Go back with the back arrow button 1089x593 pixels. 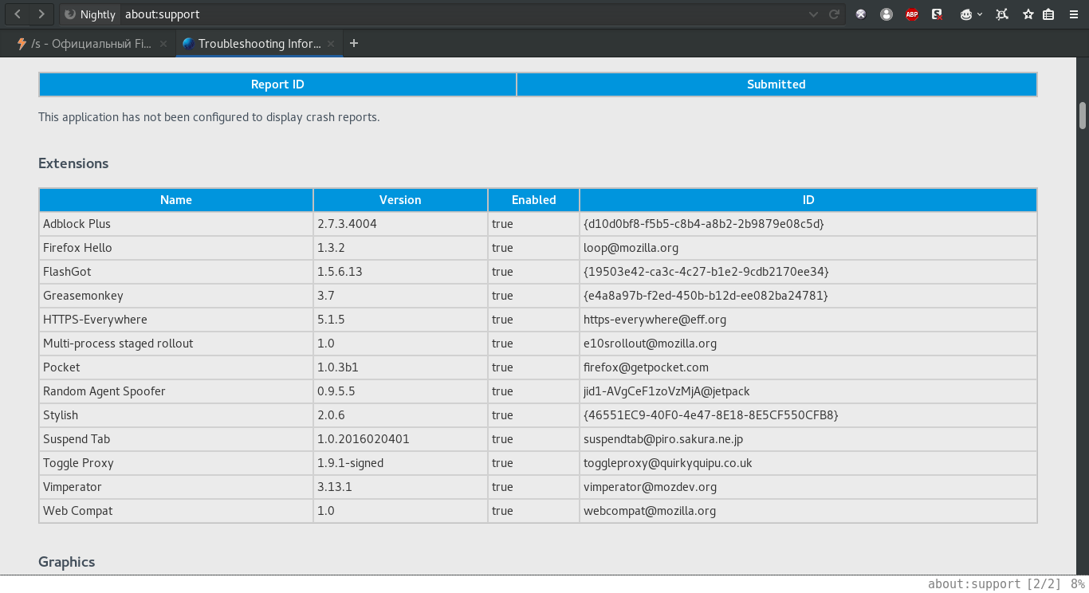pos(18,14)
